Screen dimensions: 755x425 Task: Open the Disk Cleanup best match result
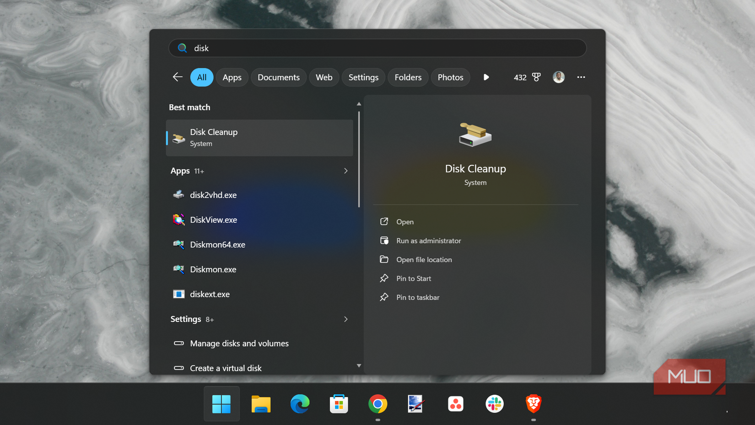click(259, 138)
